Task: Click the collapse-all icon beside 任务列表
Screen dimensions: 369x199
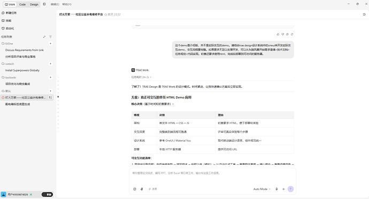Action: click(x=44, y=37)
